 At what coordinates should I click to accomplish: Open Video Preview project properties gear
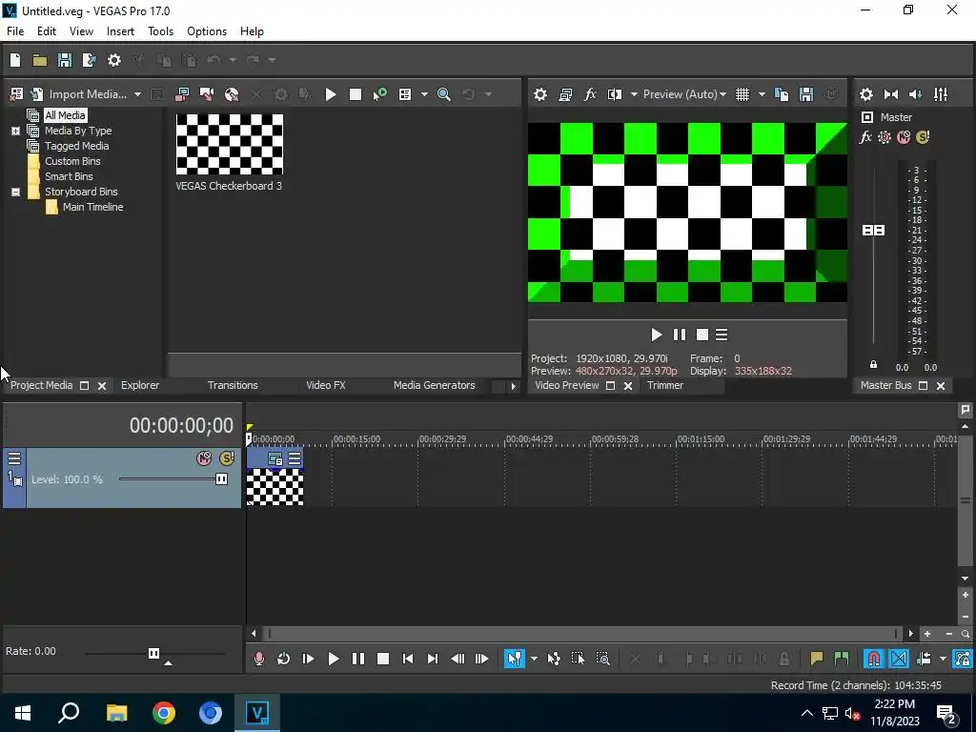coord(540,94)
